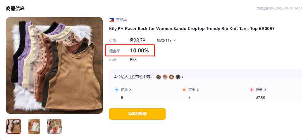Screen dimensions: 308x140
Task: Select the first product thumbnail
Action: click(x=13, y=126)
